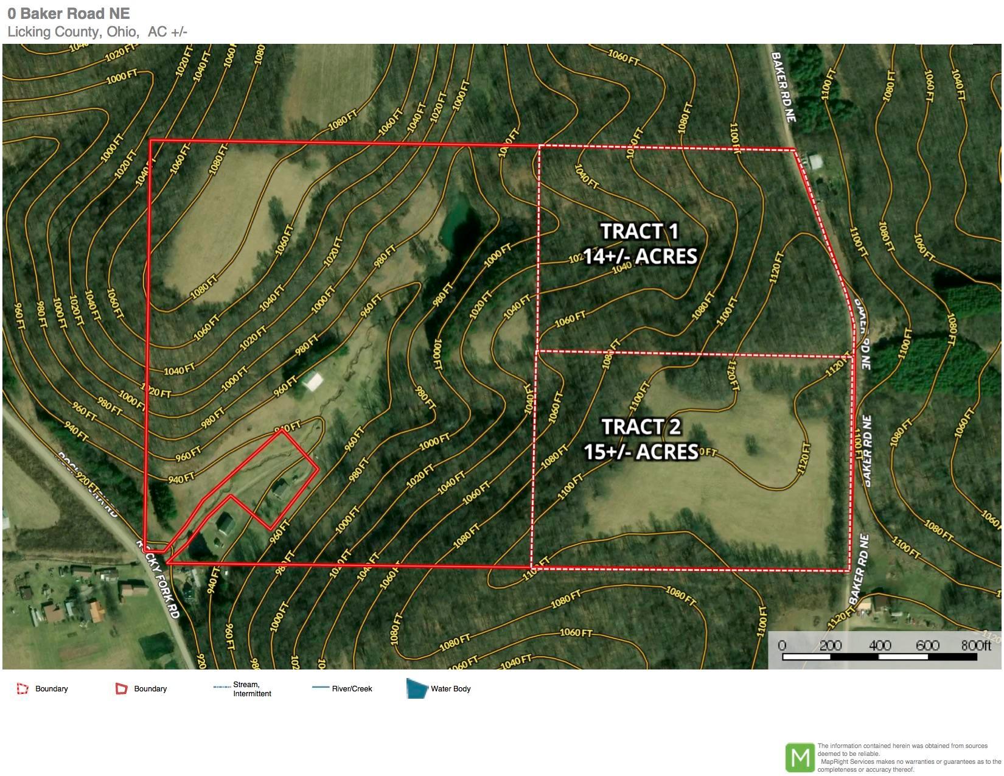Click the ROCKY FORK RD road label
1004x776 pixels.
click(159, 578)
